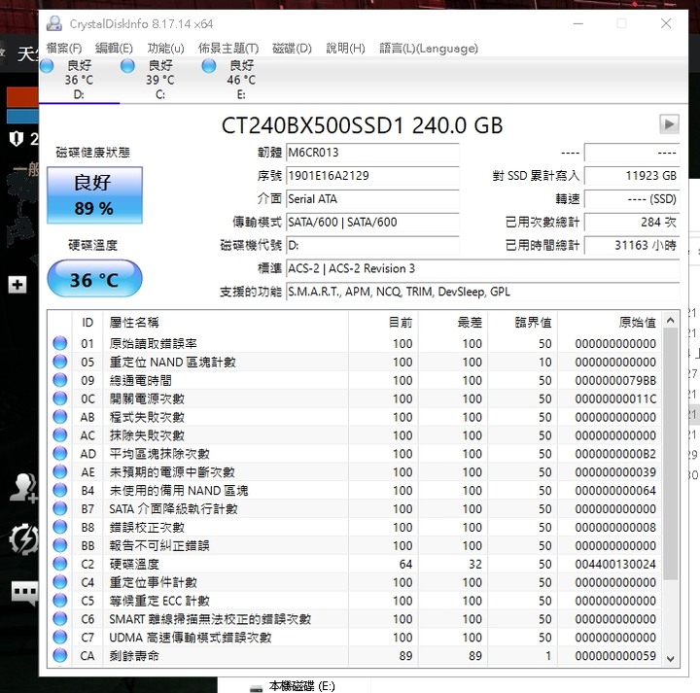
Task: Click the standard field ACS-2 Revision 3
Action: point(482,268)
